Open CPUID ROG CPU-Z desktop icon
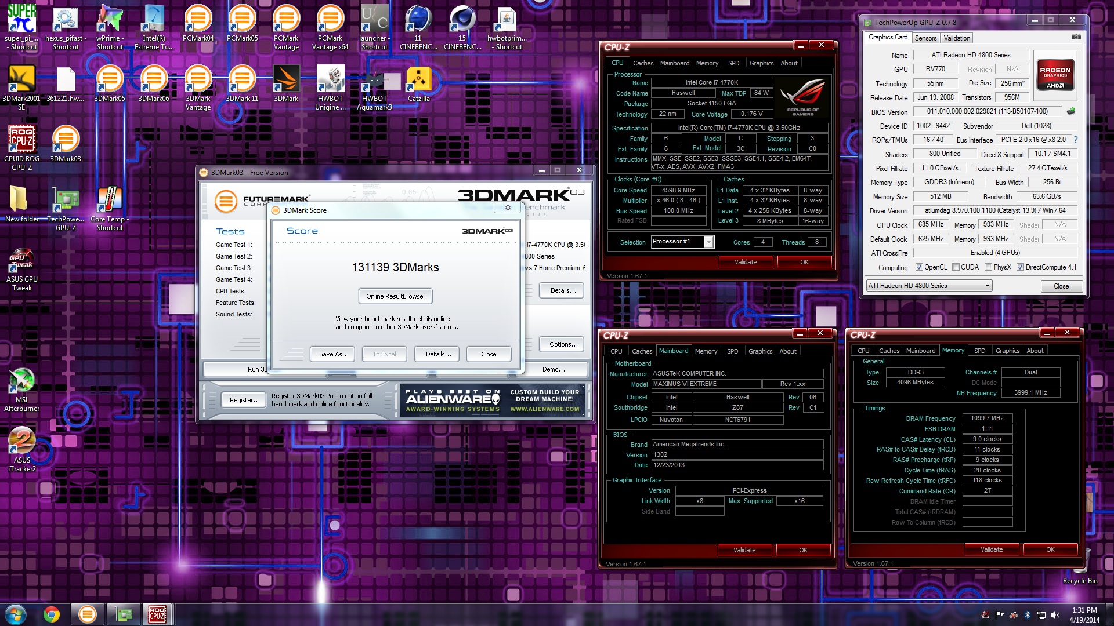 click(x=21, y=148)
